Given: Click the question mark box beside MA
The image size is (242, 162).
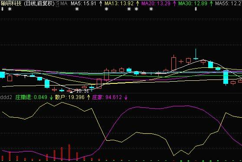Looking at the screenshot, I should point(57,4).
